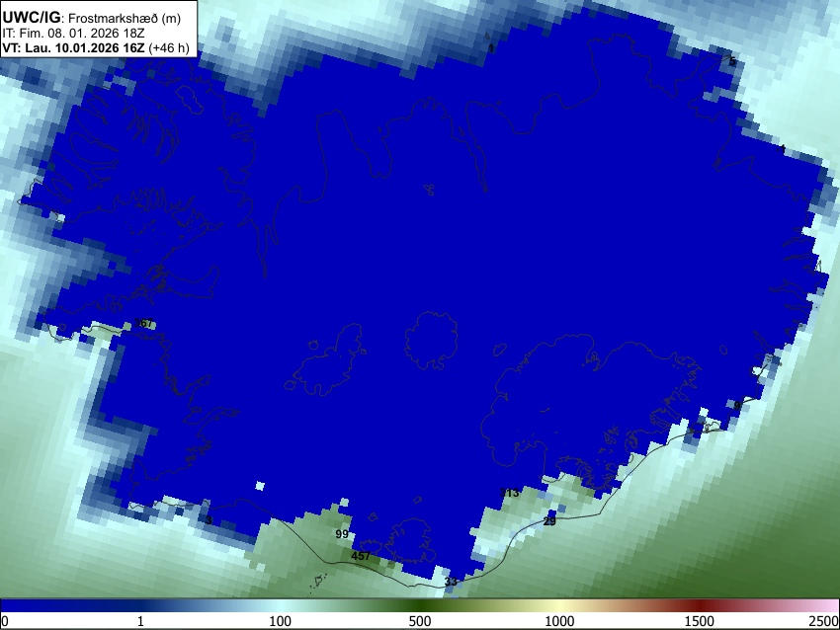Image resolution: width=840 pixels, height=630 pixels.
Task: Click the map value label '33'
Action: coord(451,582)
